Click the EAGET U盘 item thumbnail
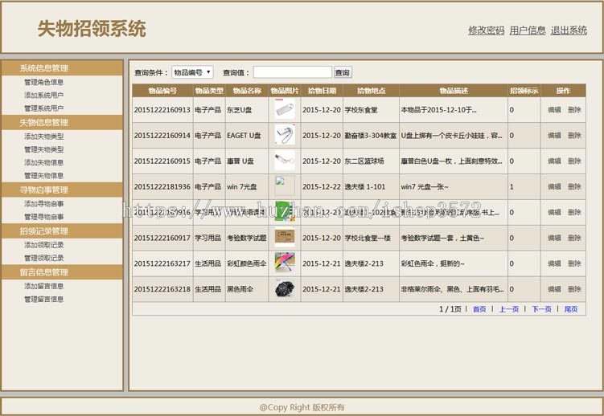Screen dimensions: 604x416 pos(285,135)
